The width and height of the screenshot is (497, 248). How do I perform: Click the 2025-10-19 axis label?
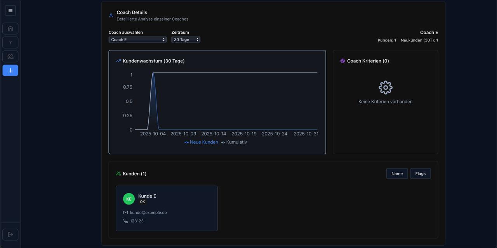244,134
